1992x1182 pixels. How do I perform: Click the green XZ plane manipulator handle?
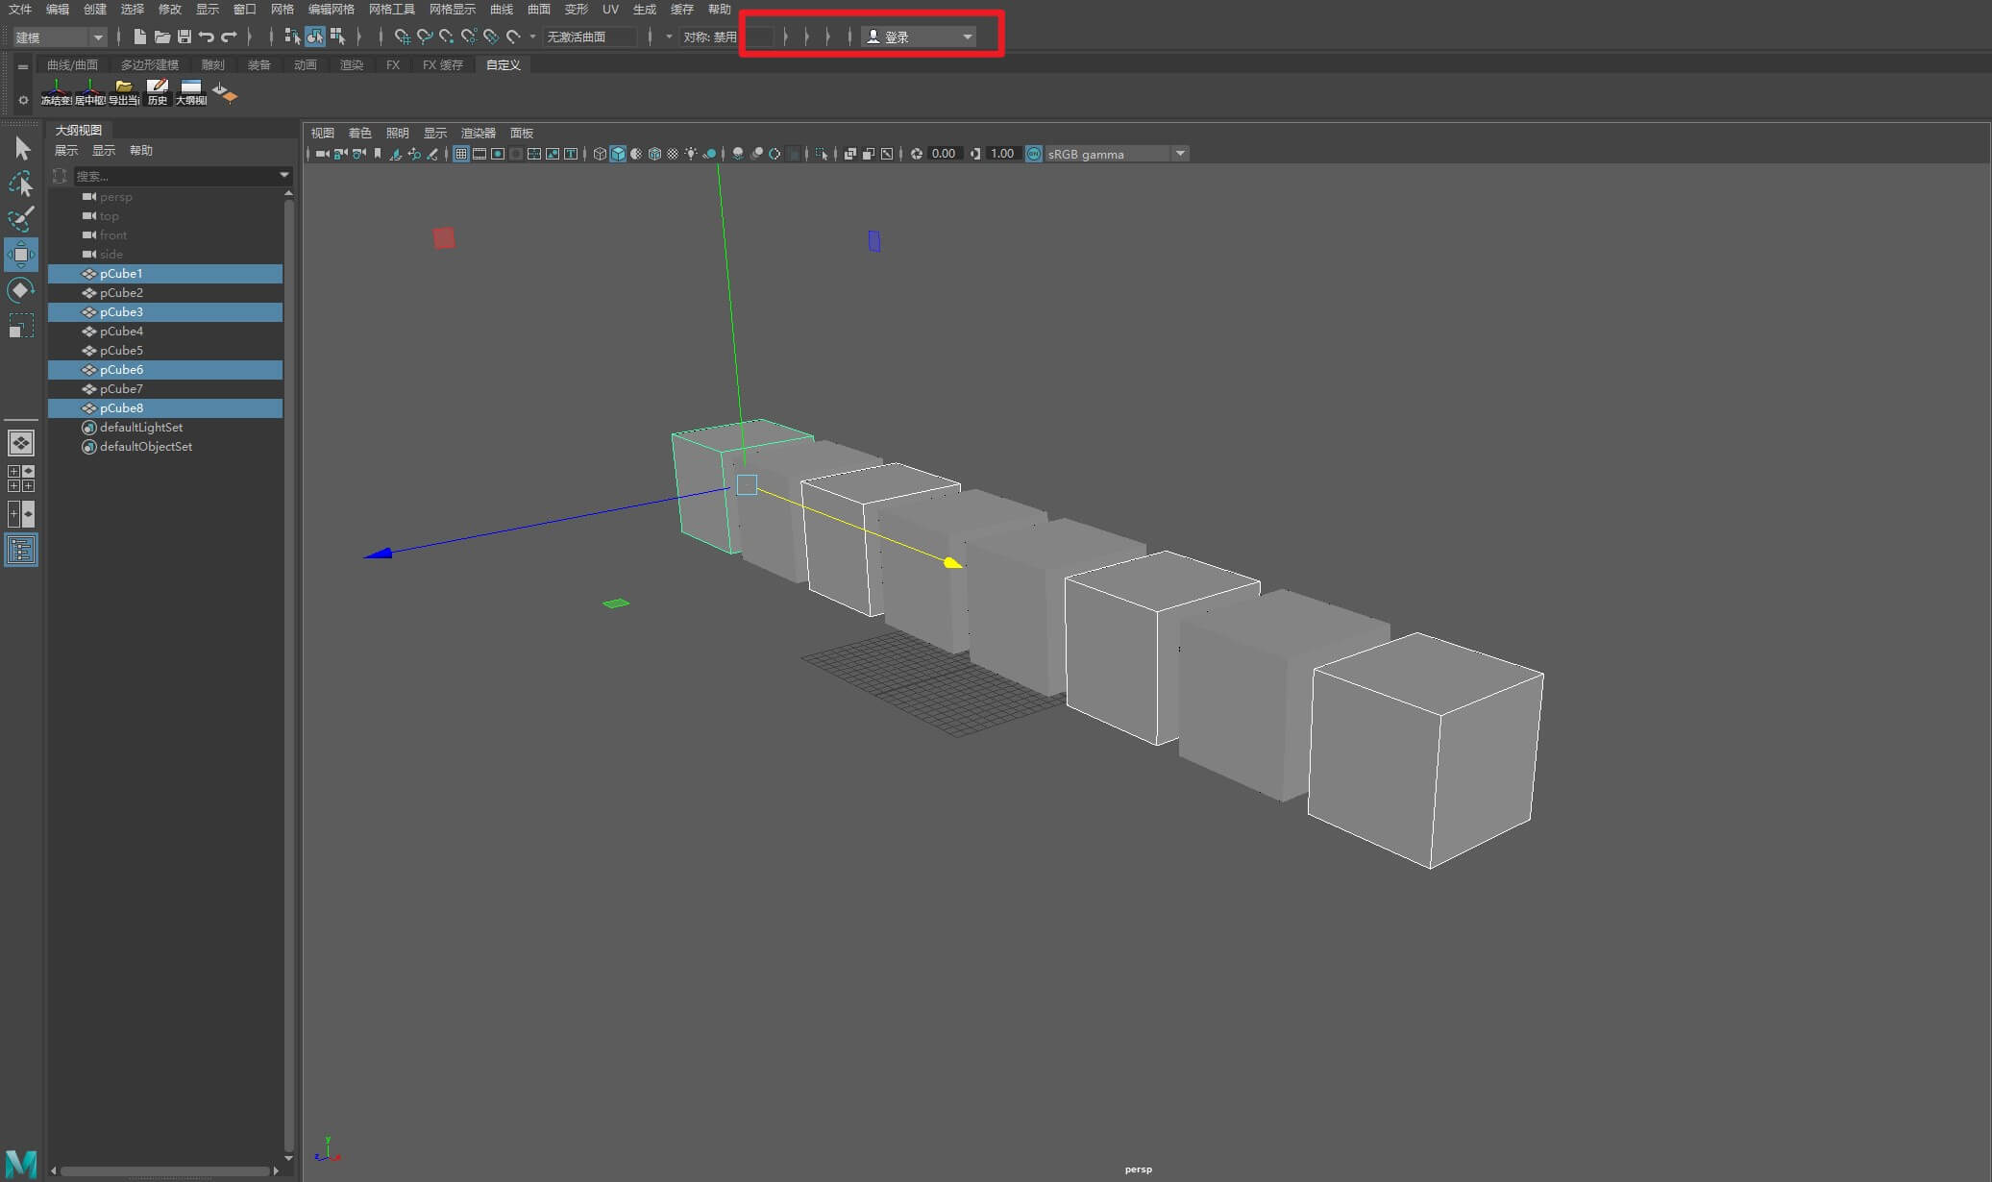pos(616,603)
